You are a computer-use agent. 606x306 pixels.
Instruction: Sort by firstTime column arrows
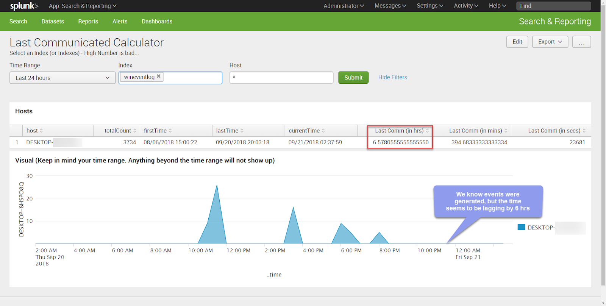(x=170, y=131)
